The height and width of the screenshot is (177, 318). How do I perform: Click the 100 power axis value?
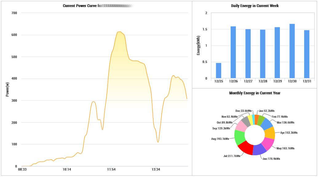tap(14, 144)
